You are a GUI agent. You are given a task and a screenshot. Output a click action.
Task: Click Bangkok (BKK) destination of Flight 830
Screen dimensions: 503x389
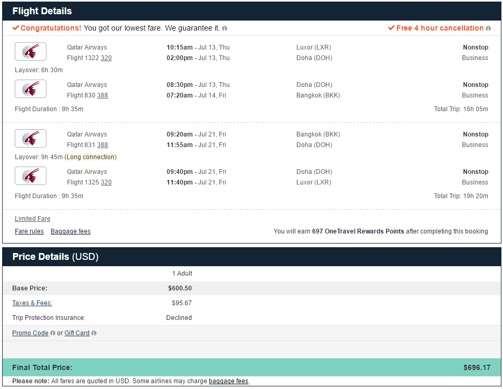[x=318, y=95]
